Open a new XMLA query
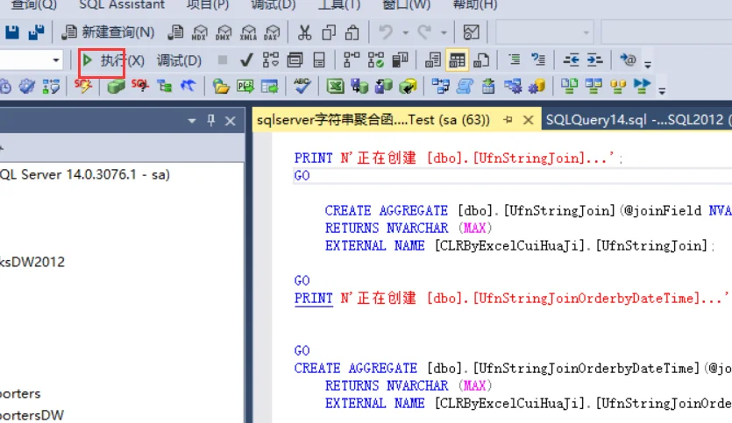This screenshot has height=423, width=732. click(248, 32)
